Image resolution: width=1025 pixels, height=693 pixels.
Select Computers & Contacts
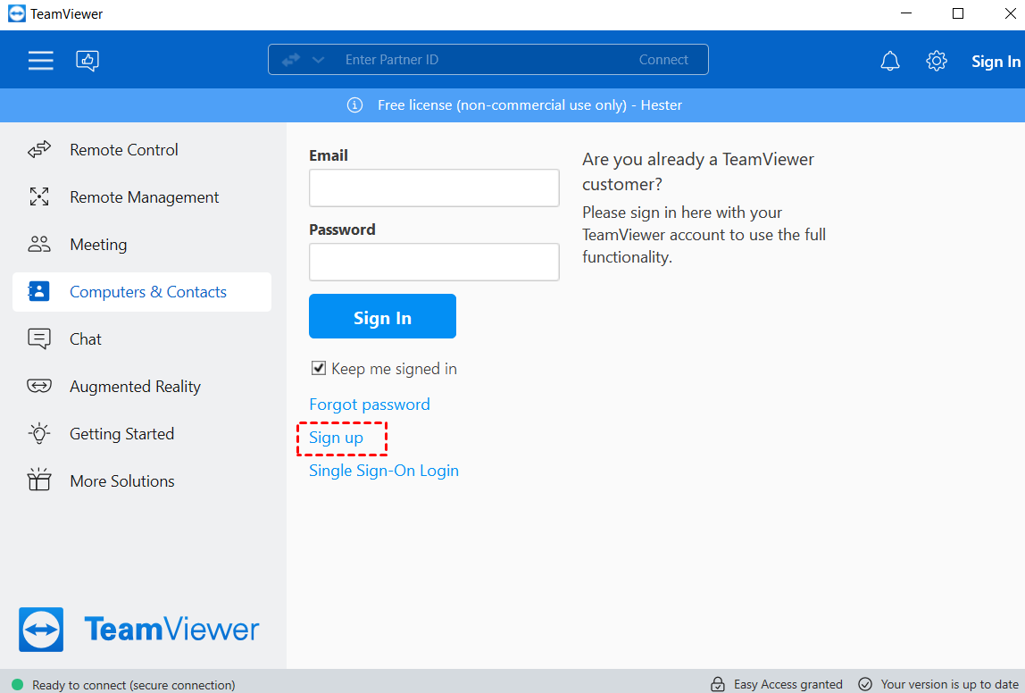[x=147, y=291]
